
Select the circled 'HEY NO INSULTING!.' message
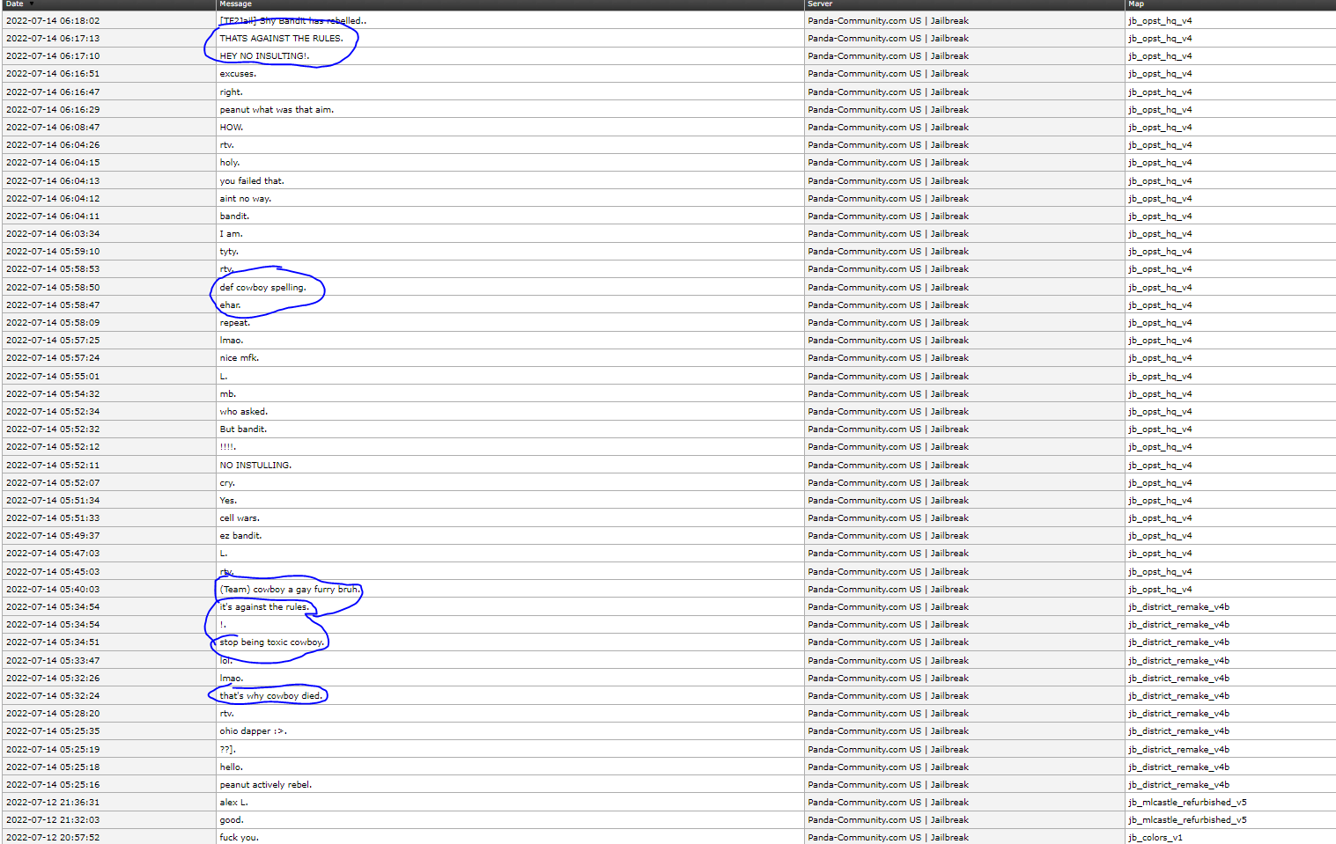(x=261, y=55)
